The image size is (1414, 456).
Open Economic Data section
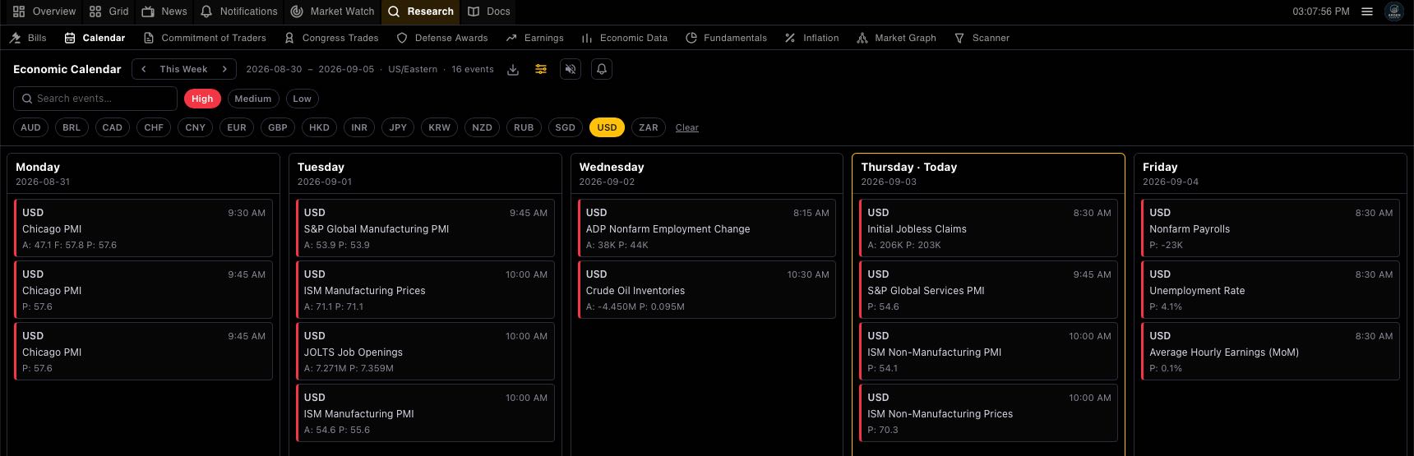(625, 38)
